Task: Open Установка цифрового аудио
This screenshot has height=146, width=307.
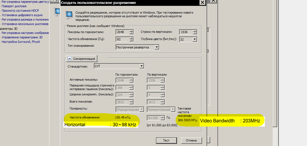Action: pos(22,15)
